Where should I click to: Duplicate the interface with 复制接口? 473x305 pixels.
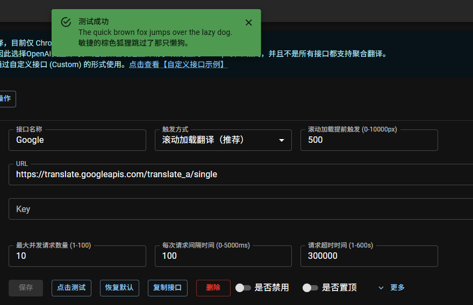[167, 288]
